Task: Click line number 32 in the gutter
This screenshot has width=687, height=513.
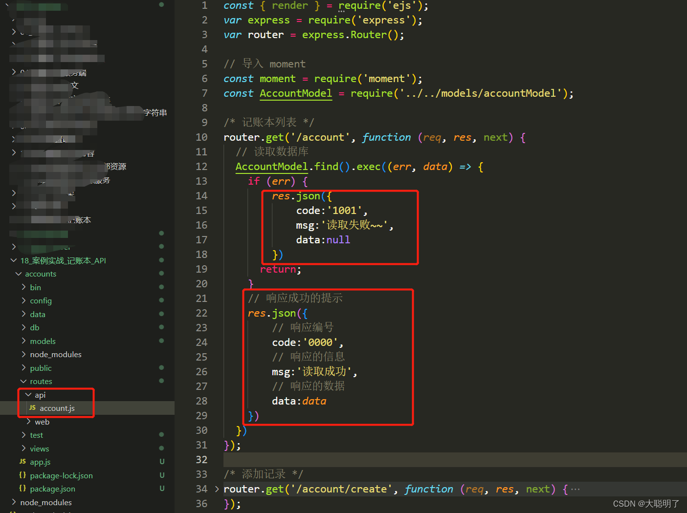Action: tap(201, 460)
